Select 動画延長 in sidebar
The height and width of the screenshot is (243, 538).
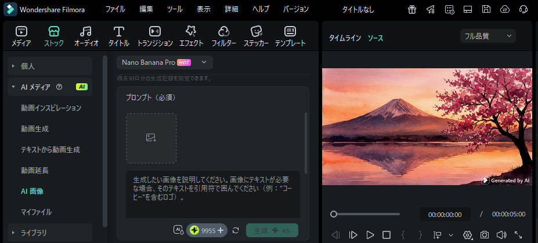pyautogui.click(x=35, y=171)
